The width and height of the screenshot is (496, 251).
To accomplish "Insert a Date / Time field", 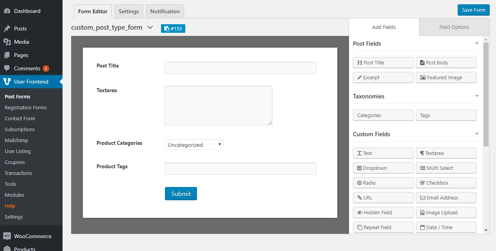I will click(x=446, y=227).
